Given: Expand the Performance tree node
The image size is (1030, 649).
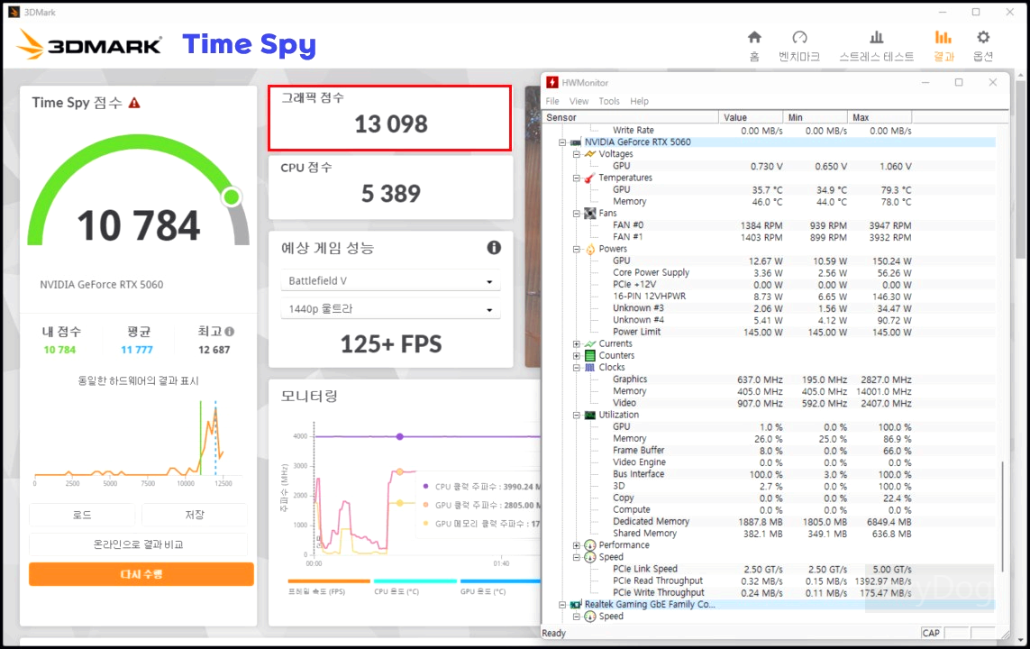Looking at the screenshot, I should 576,545.
